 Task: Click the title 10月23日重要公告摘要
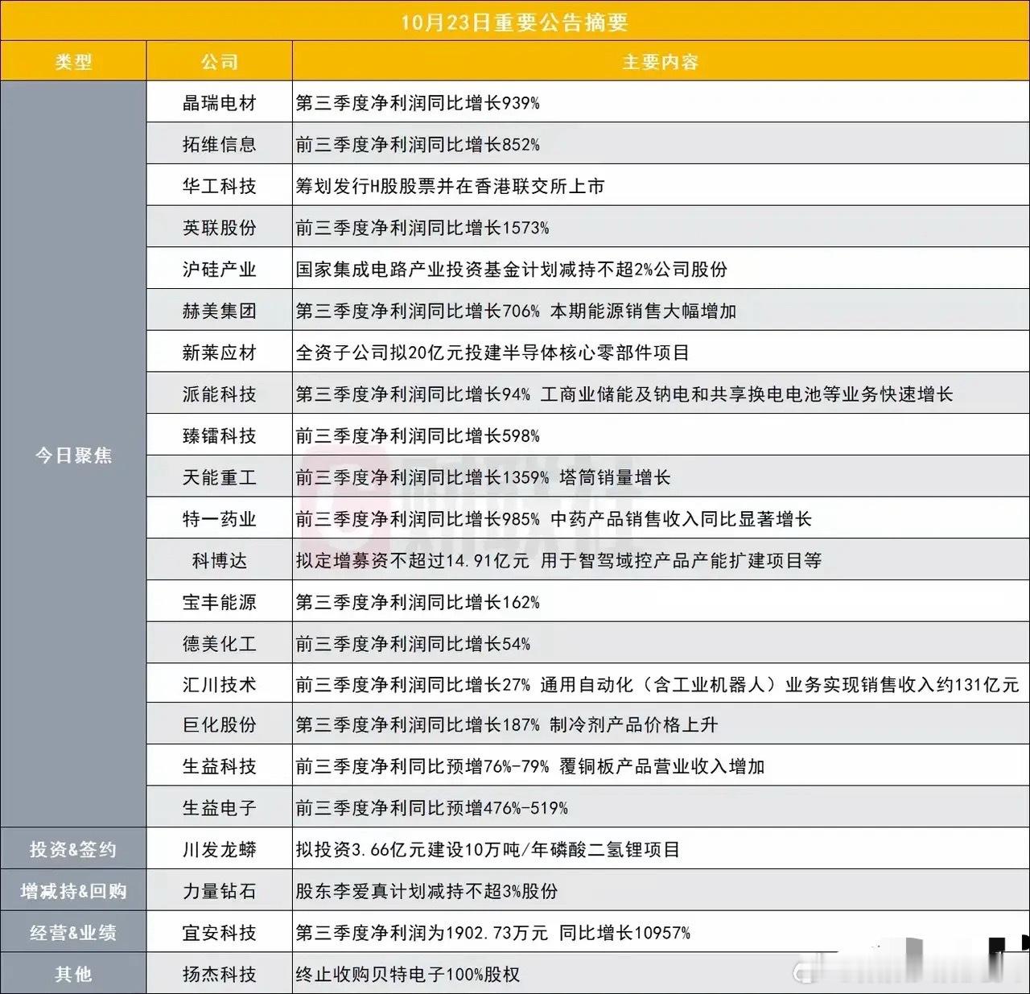coord(515,22)
